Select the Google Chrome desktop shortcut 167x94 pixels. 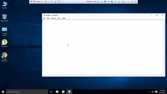4,57
